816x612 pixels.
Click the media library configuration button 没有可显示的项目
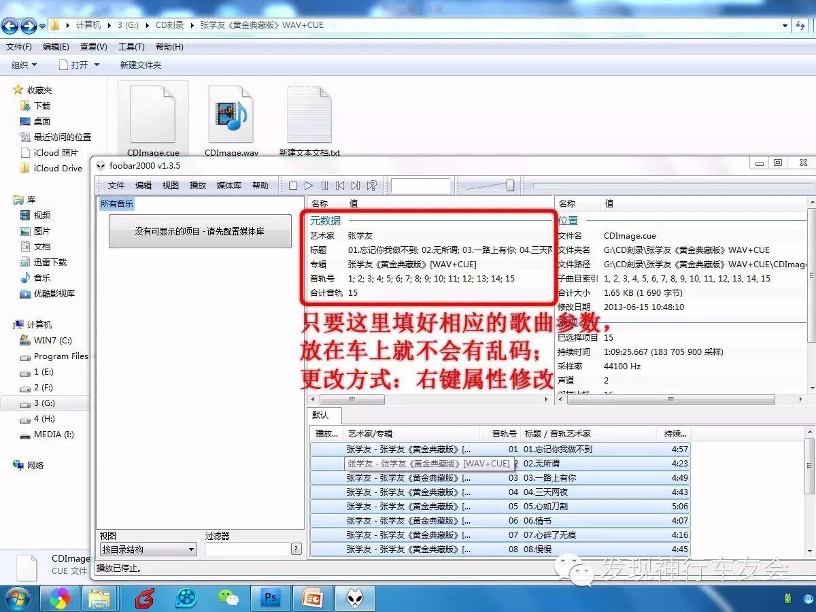(x=200, y=232)
